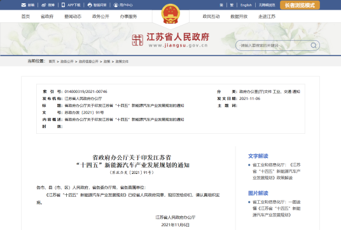Click the 图片解读 section heading
Viewport: 341px width, 230px height.
(258, 193)
